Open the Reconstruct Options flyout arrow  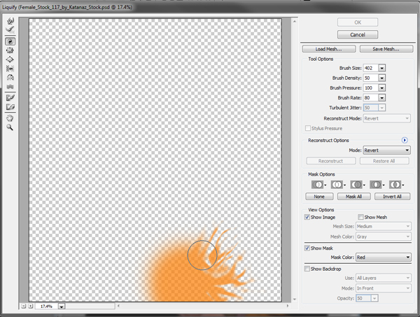click(405, 140)
